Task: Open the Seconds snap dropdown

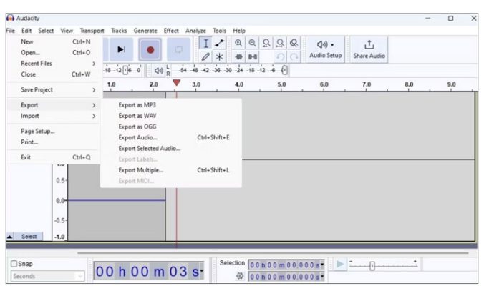Action: point(47,276)
